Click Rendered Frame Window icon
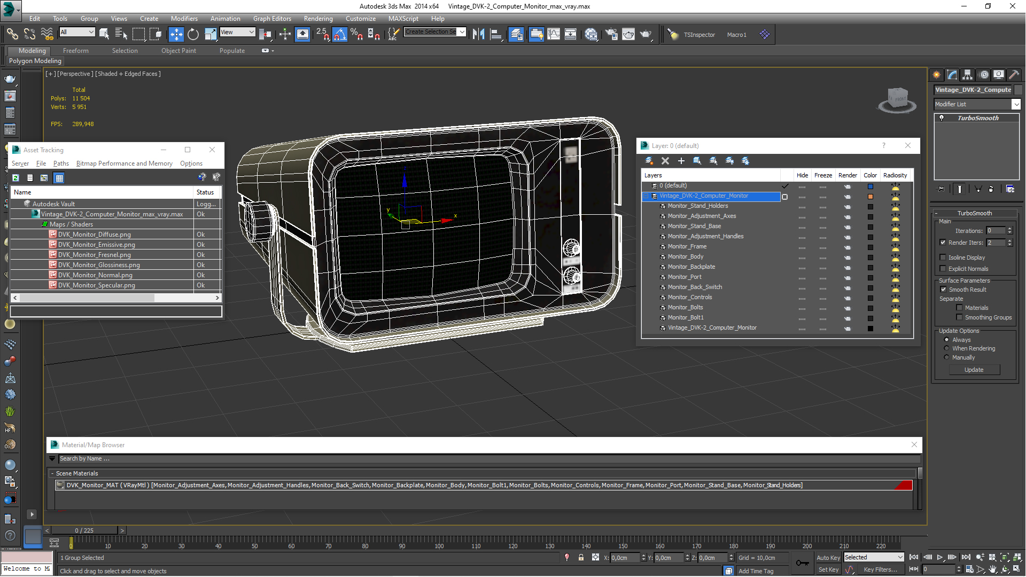The image size is (1026, 577). 628,34
